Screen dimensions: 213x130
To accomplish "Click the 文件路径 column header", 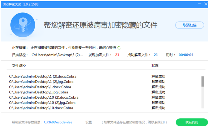I will 19,66.
